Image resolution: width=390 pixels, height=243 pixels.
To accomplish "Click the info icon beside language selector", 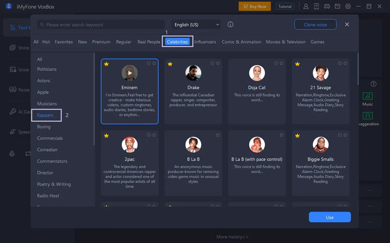I will (x=230, y=25).
